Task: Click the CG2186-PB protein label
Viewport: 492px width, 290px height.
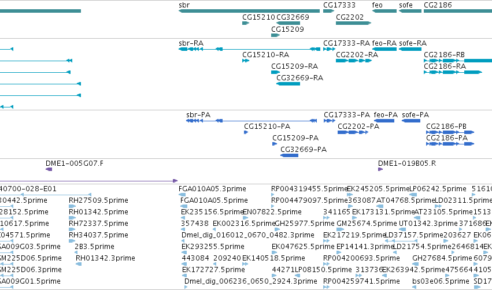Action: tap(446, 127)
